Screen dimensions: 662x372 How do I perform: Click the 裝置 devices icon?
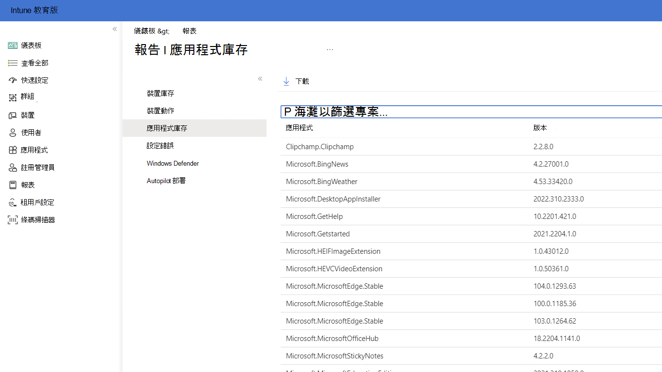(x=13, y=115)
